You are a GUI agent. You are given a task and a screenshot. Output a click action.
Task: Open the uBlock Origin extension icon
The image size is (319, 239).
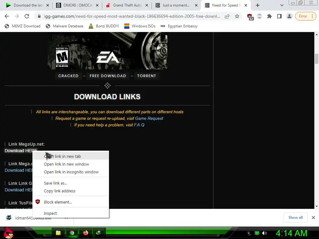click(250, 17)
